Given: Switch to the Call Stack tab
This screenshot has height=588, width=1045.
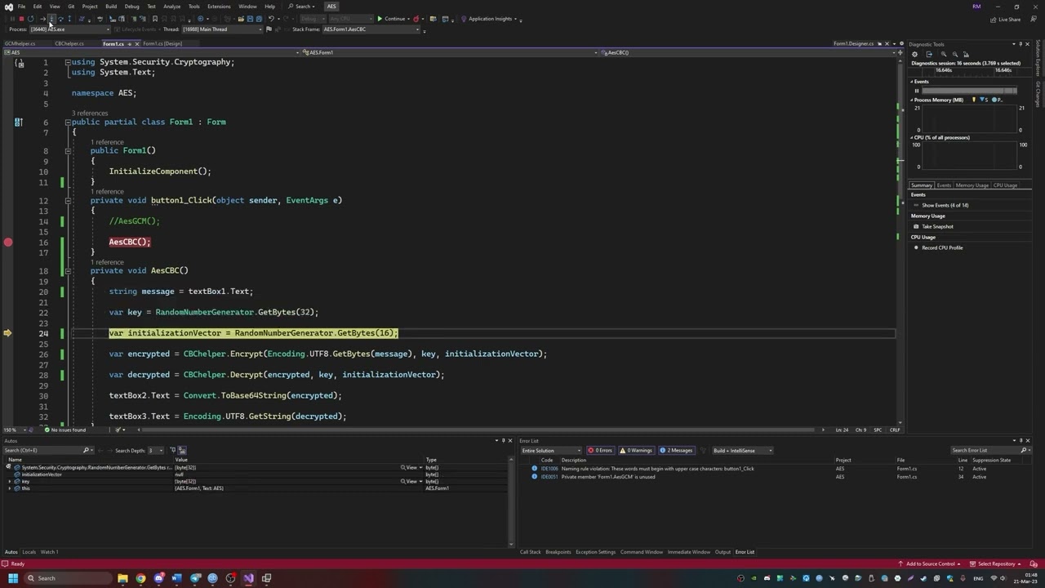Looking at the screenshot, I should (531, 552).
